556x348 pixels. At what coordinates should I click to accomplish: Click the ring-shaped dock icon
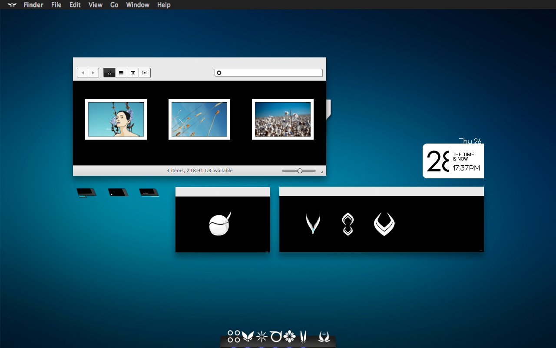click(x=276, y=336)
